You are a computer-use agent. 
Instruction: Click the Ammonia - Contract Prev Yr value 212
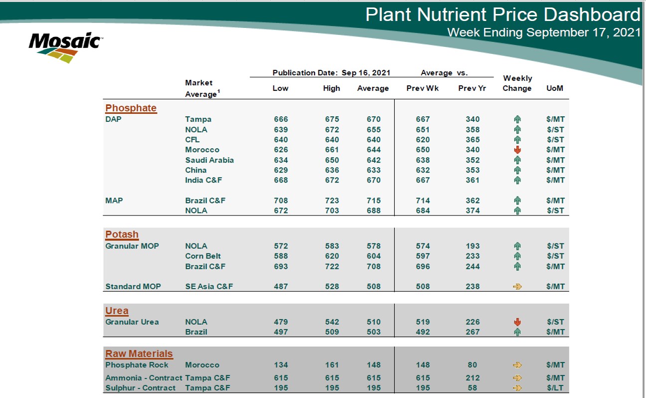pyautogui.click(x=473, y=378)
